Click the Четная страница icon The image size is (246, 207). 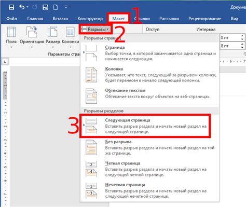click(91, 169)
